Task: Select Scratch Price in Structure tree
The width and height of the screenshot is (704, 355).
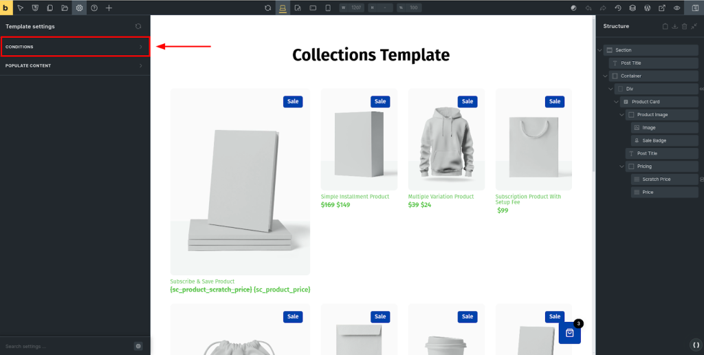Action: point(656,180)
